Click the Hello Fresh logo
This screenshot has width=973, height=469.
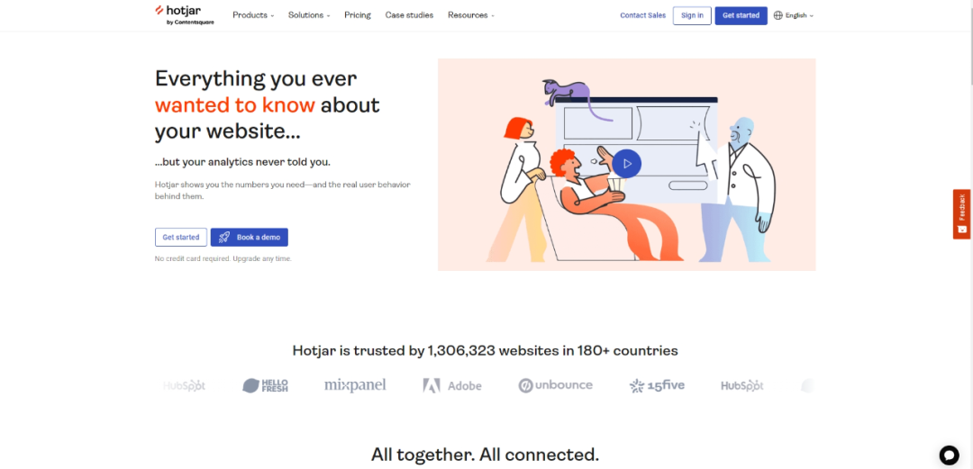pyautogui.click(x=265, y=385)
